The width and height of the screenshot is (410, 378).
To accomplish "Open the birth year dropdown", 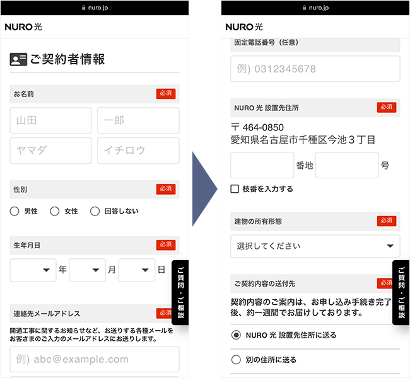I will [33, 270].
